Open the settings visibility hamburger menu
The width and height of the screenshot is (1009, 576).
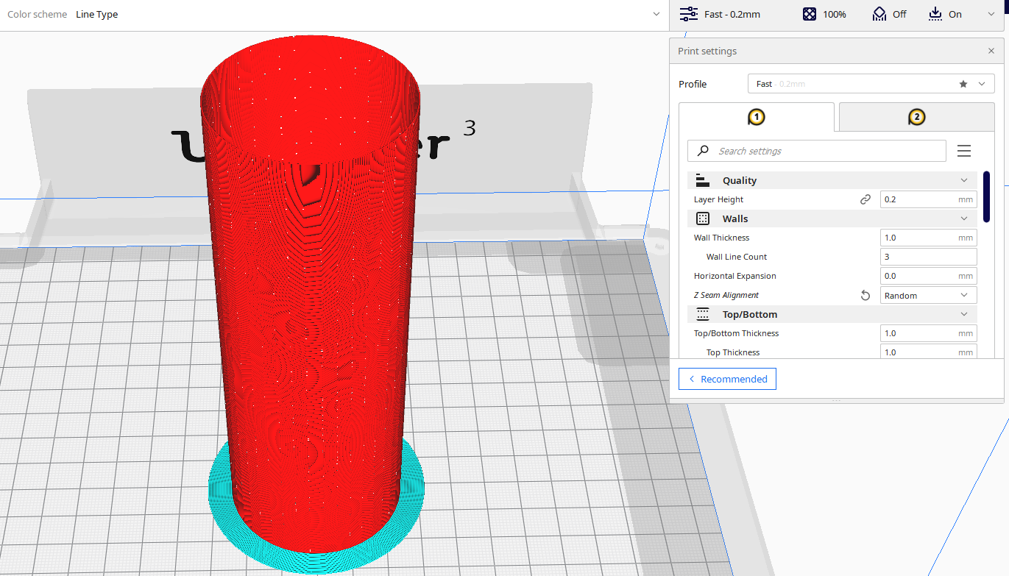pos(964,151)
